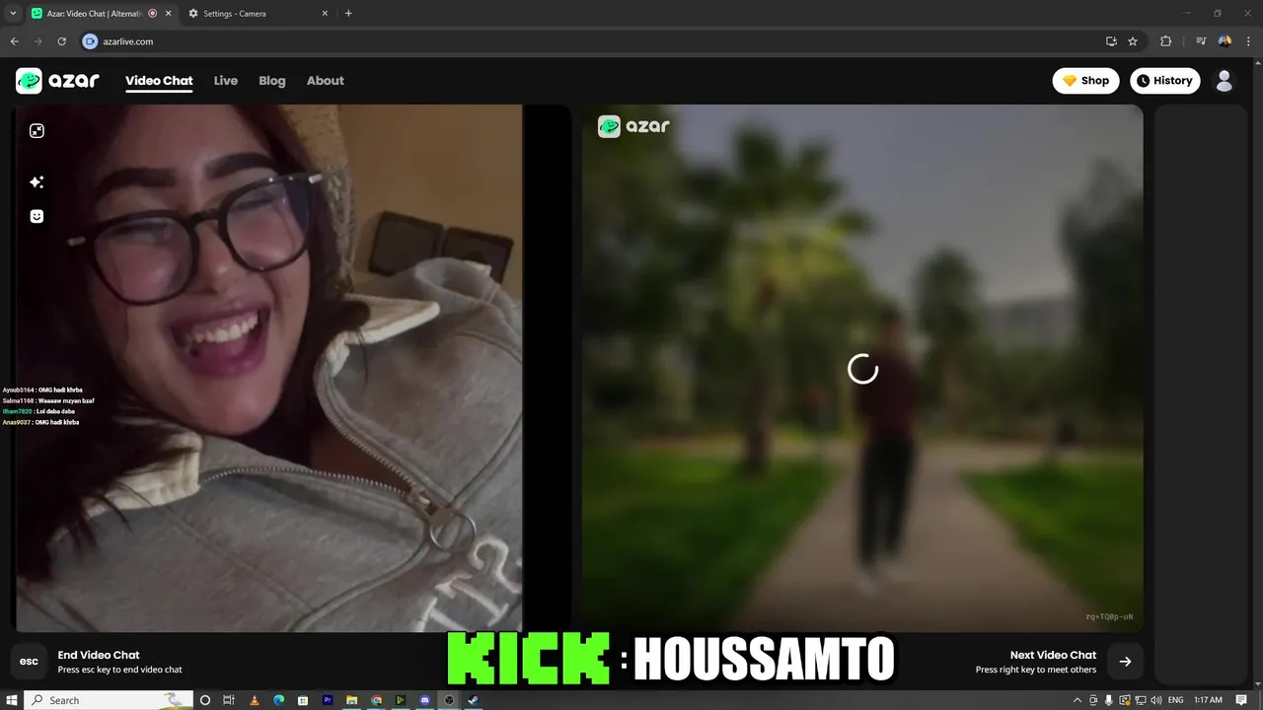
Task: Switch to Settings - Camera tab
Action: (257, 14)
